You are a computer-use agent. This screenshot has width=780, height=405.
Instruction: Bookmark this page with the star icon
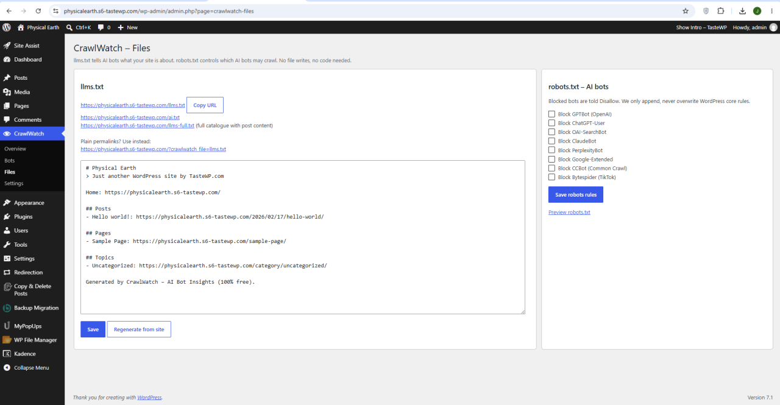[686, 11]
